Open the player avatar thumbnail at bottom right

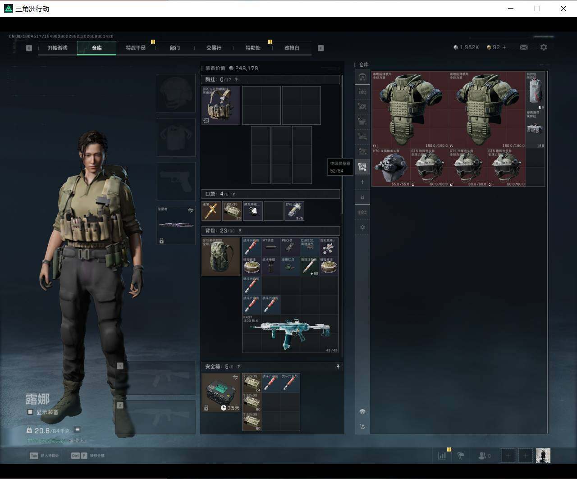click(x=543, y=456)
